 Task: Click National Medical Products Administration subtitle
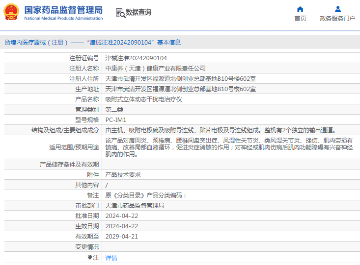[63, 18]
